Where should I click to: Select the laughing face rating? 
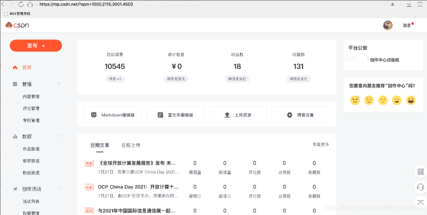[x=411, y=100]
